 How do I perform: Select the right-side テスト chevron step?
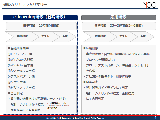pyautogui.click(x=123, y=37)
